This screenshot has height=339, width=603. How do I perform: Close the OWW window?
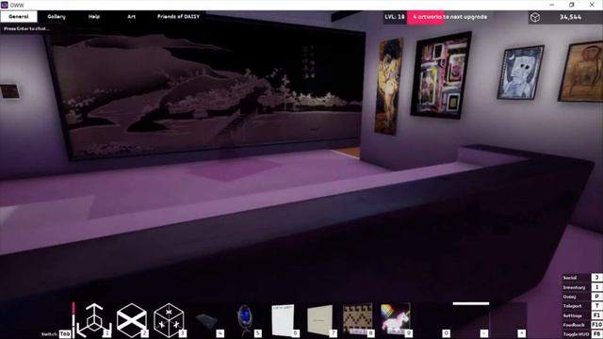[592, 5]
